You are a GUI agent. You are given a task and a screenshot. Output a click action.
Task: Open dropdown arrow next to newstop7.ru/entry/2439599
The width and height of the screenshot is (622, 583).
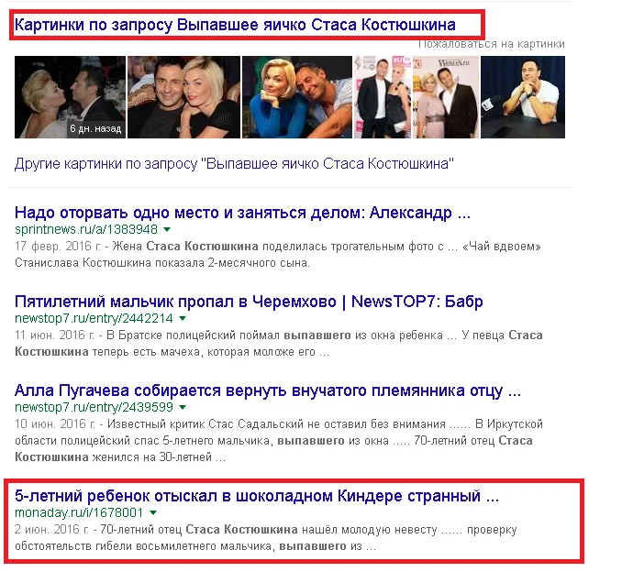(183, 407)
